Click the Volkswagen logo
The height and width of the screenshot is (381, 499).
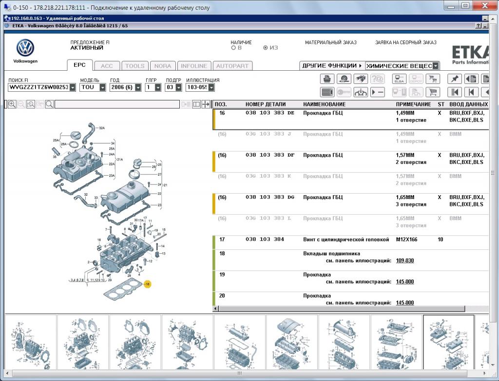coord(25,48)
